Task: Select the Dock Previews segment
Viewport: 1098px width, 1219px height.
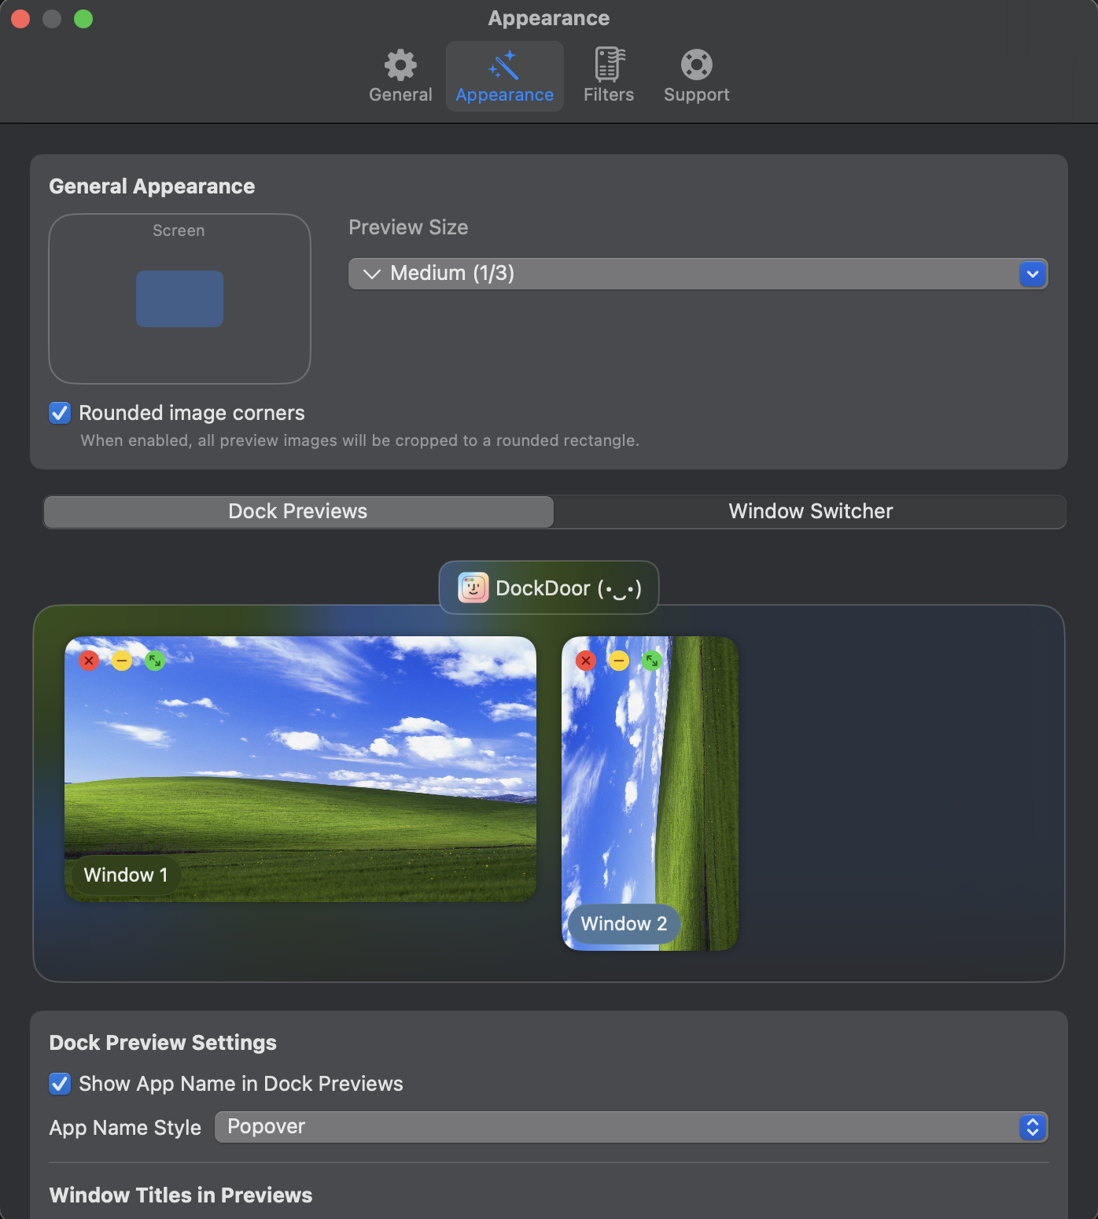Action: [x=298, y=512]
